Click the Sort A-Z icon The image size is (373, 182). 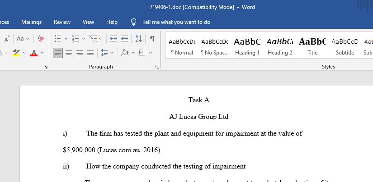pos(138,39)
